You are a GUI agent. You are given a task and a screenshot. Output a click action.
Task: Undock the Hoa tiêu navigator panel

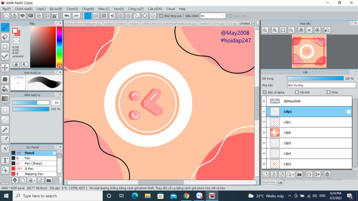click(x=351, y=23)
